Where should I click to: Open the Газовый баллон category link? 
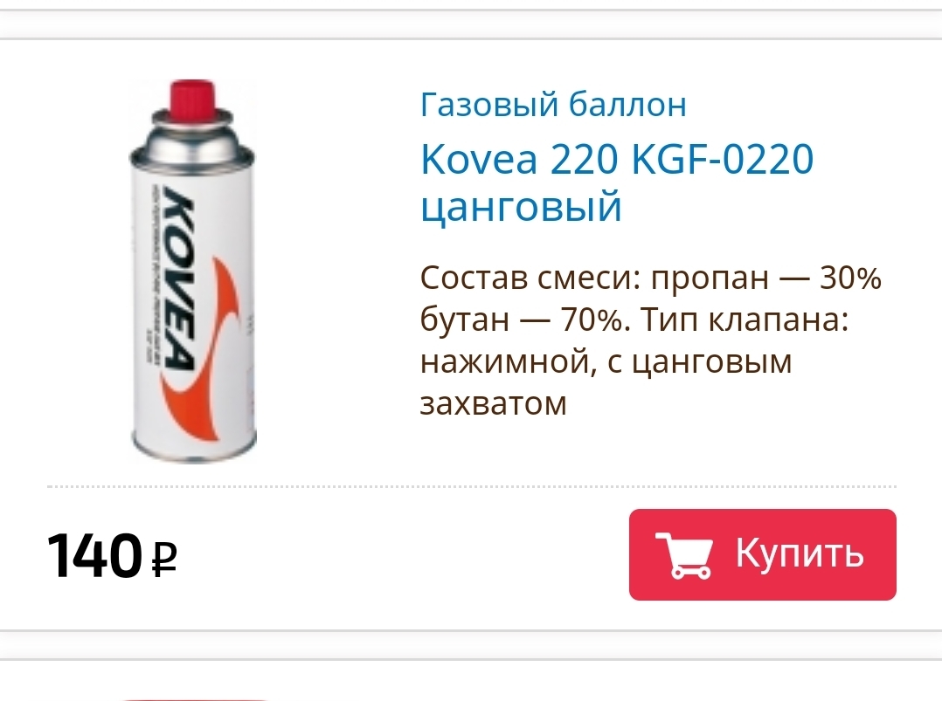553,105
